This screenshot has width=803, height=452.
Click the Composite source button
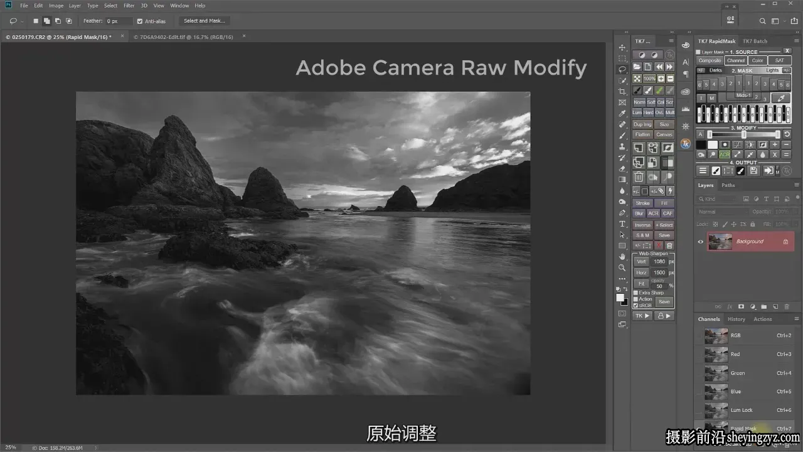[710, 61]
